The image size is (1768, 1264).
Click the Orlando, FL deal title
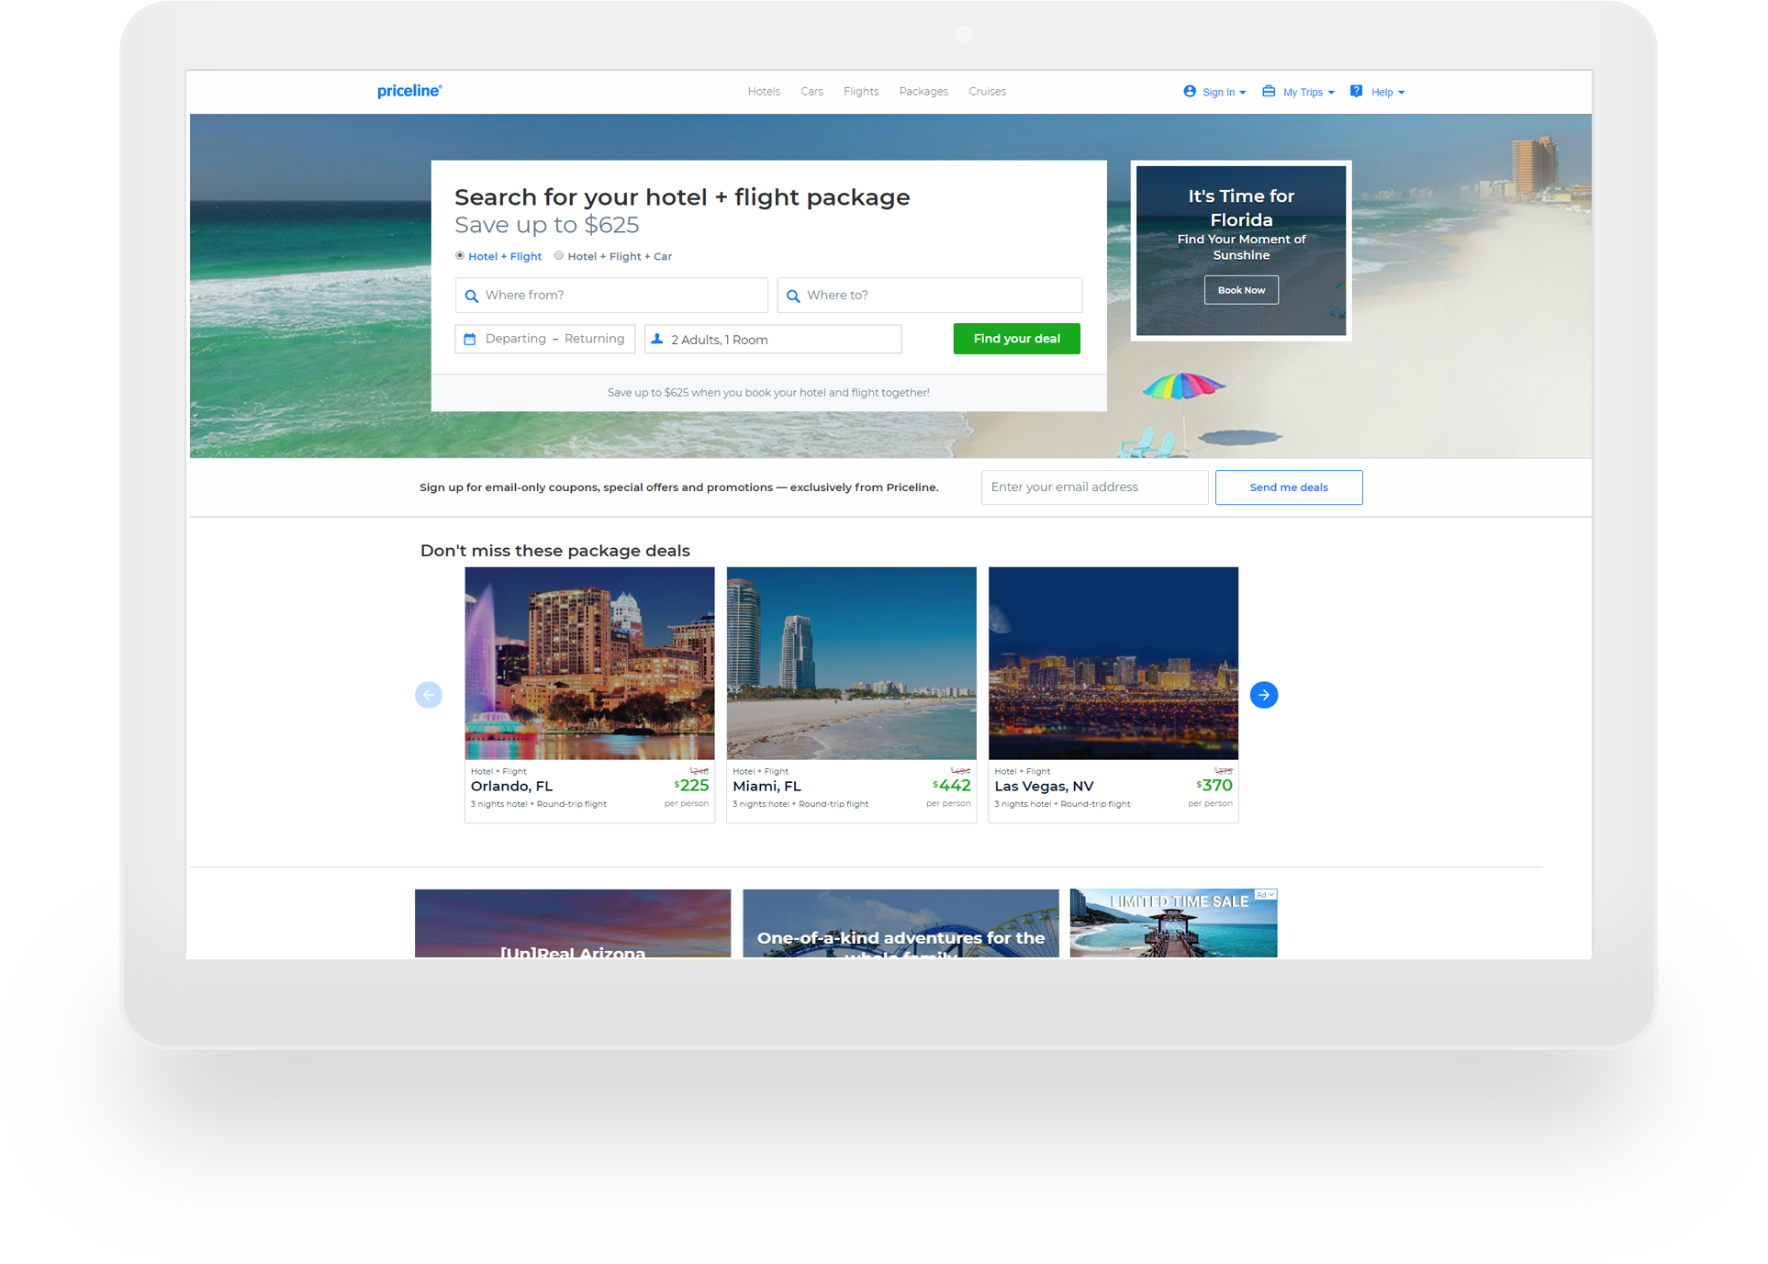tap(511, 787)
